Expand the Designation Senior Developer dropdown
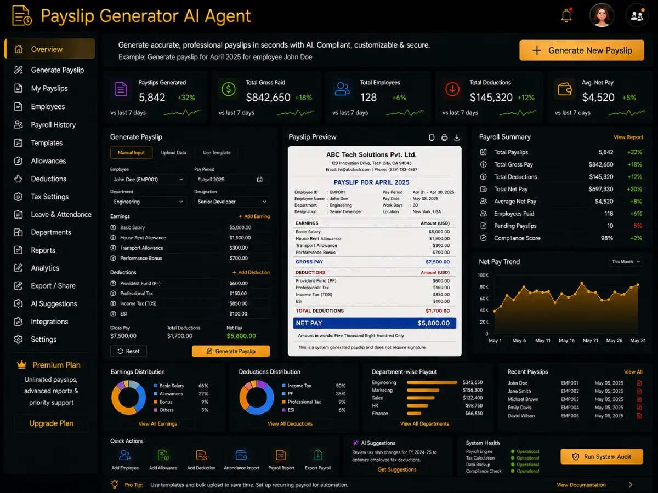The width and height of the screenshot is (658, 493). (x=231, y=202)
